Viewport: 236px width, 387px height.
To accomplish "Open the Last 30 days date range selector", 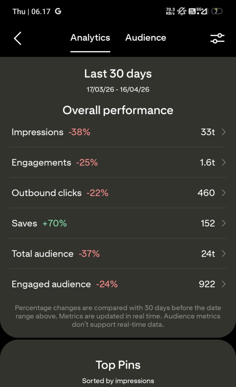I will tap(118, 74).
